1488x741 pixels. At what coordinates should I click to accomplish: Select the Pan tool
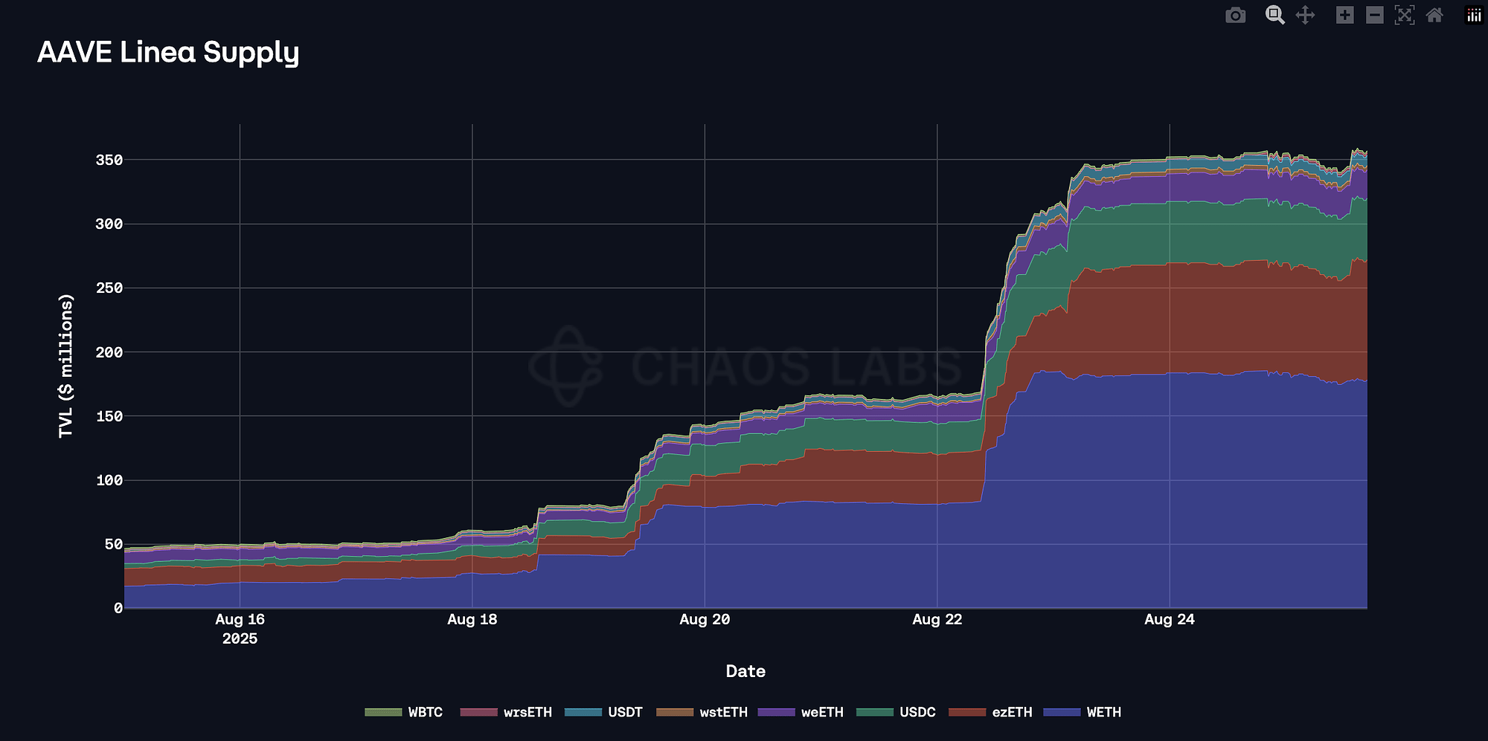(x=1305, y=16)
